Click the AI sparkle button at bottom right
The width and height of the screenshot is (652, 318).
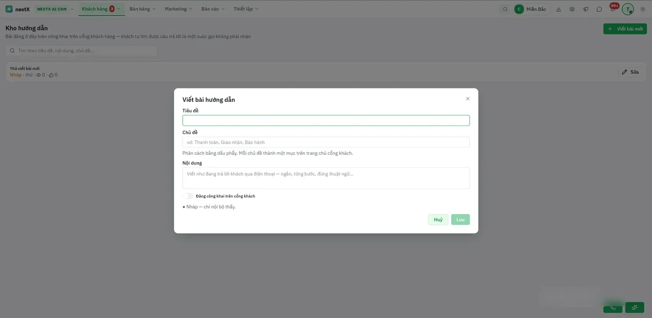634,307
